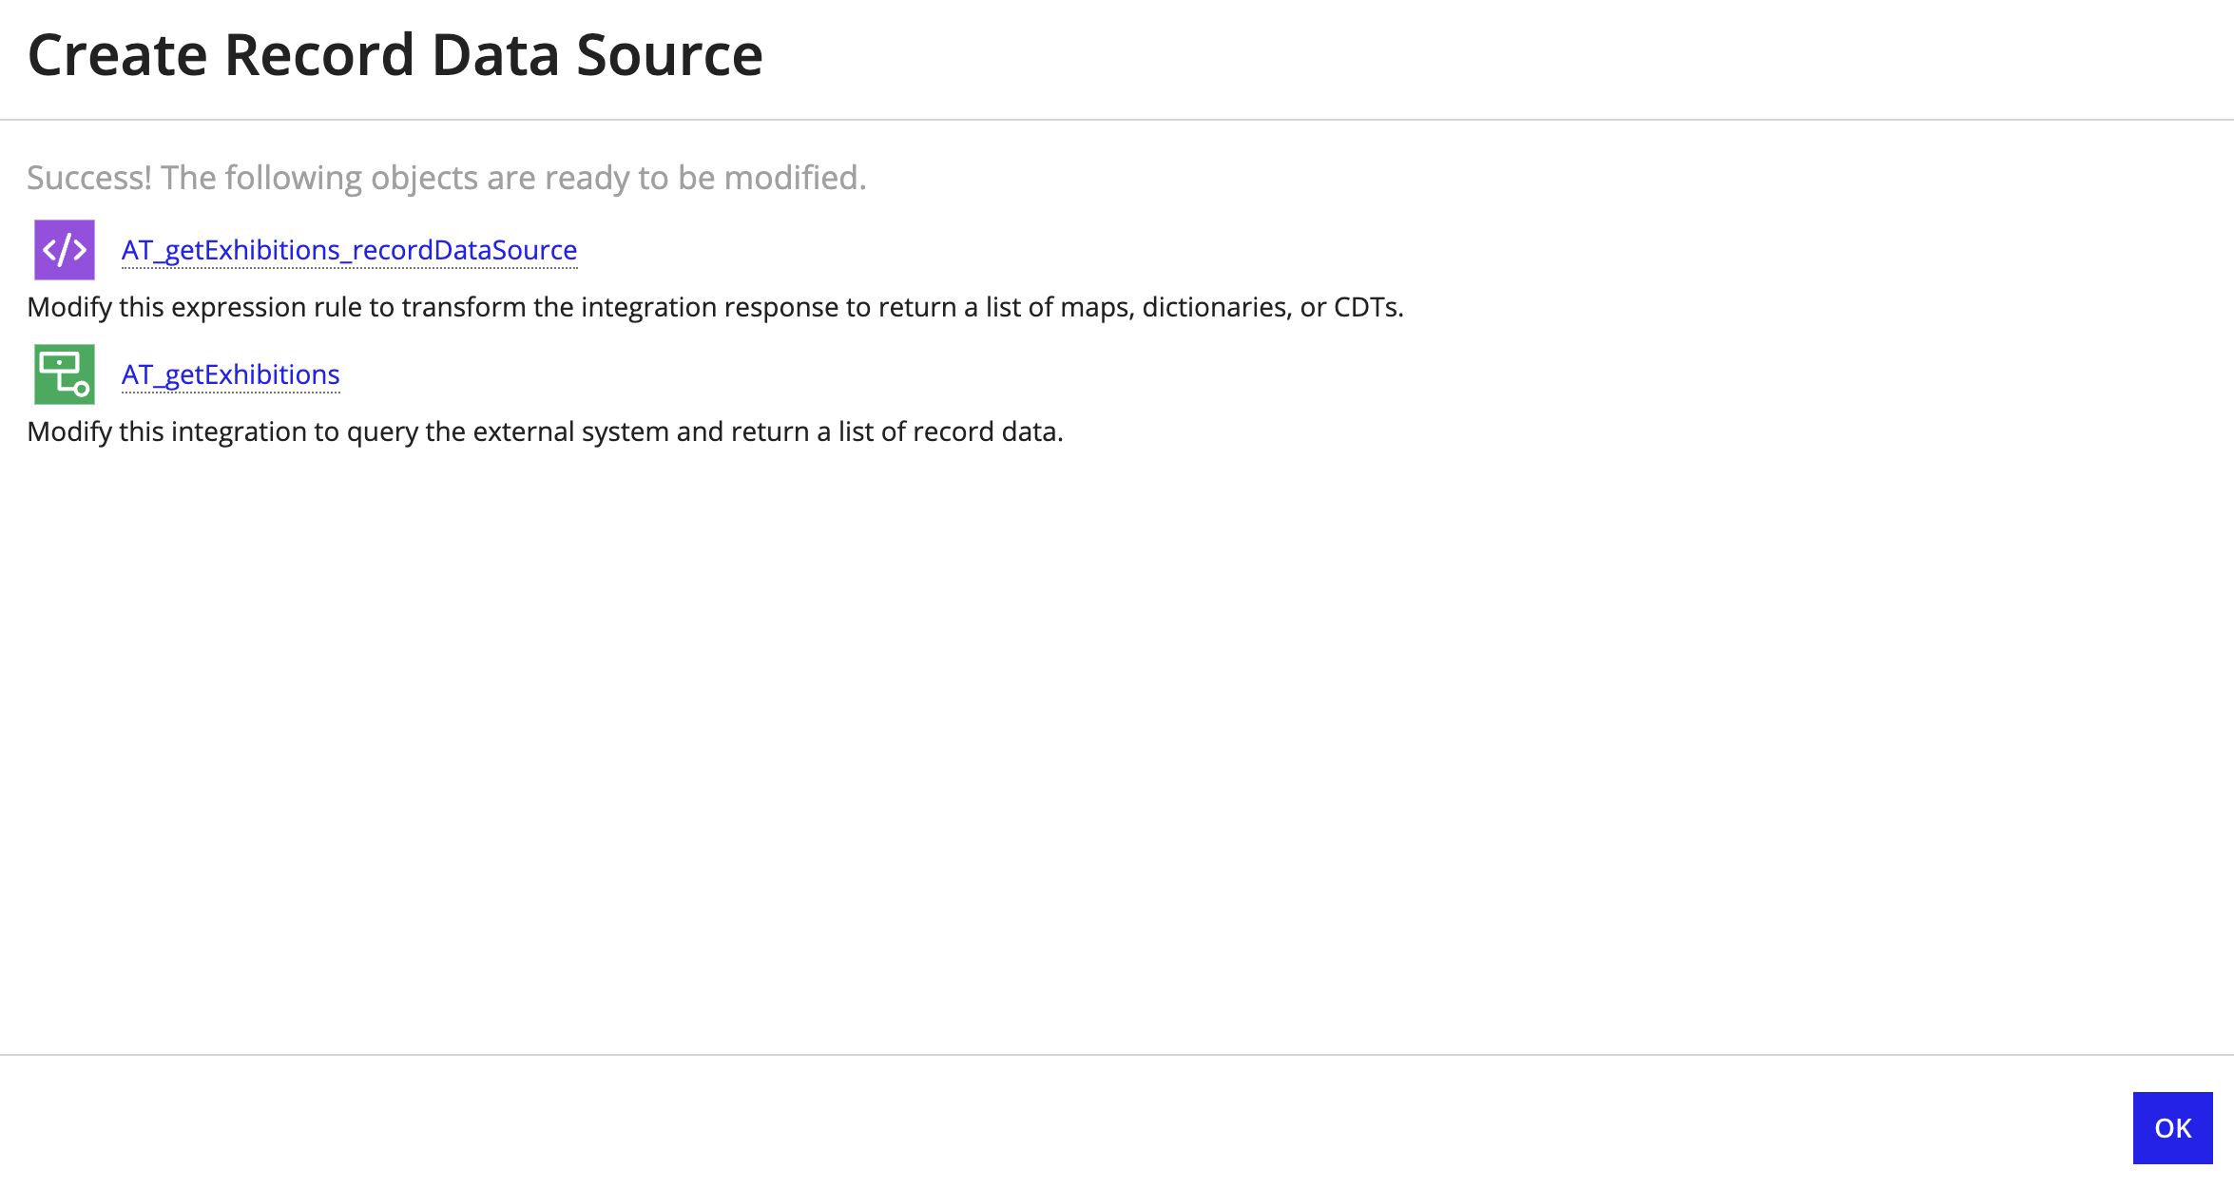2234x1188 pixels.
Task: Click the integration description line
Action: 547,431
